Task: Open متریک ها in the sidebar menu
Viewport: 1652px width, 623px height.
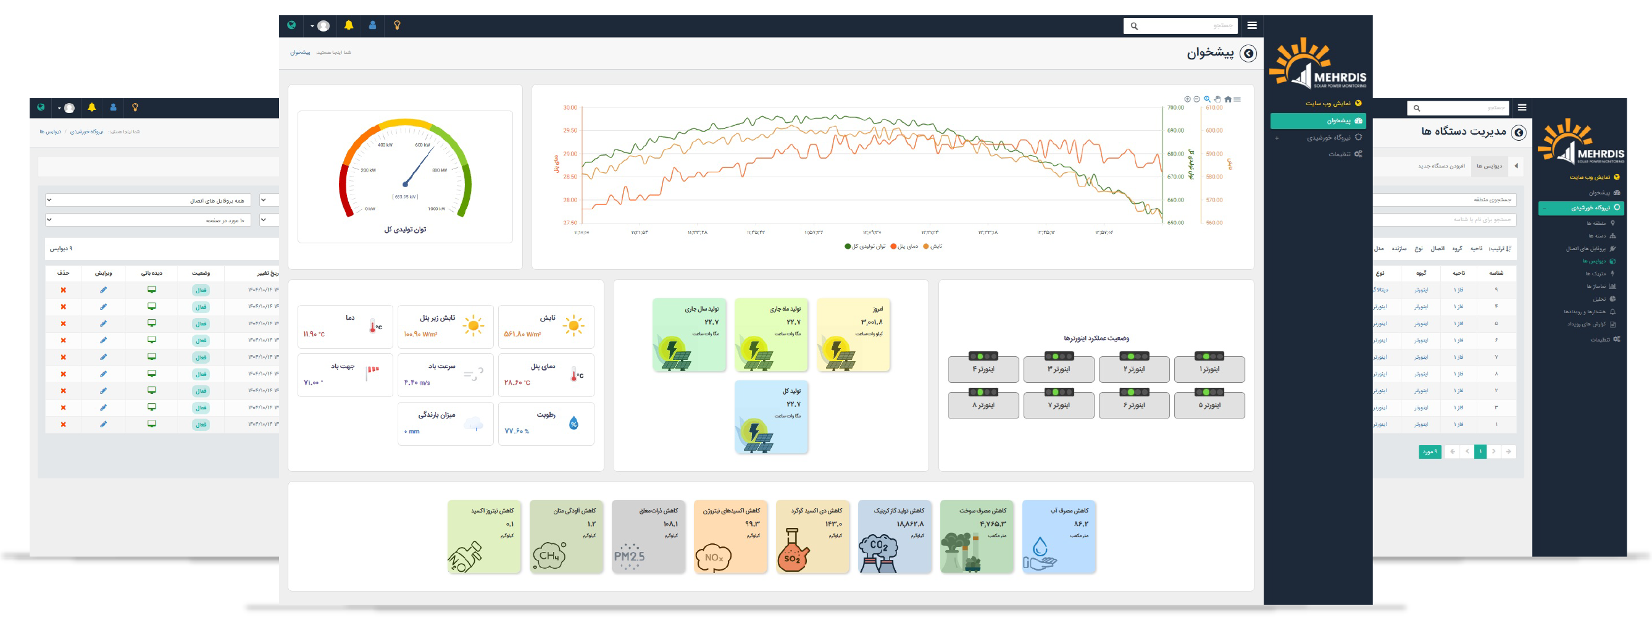Action: (1596, 274)
